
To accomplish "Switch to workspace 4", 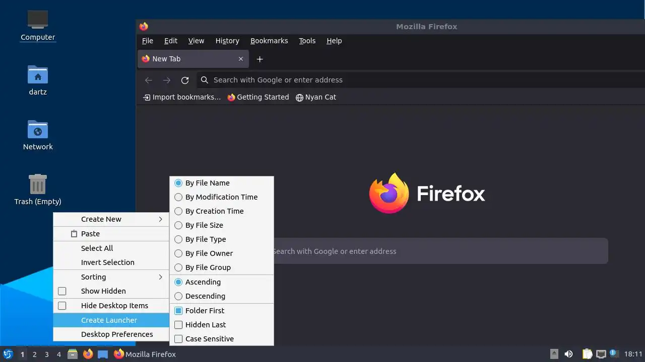I will [59, 354].
